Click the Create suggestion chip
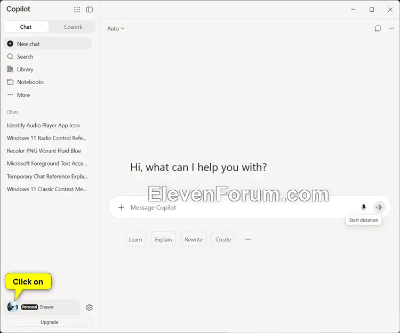The image size is (400, 333). (x=223, y=239)
